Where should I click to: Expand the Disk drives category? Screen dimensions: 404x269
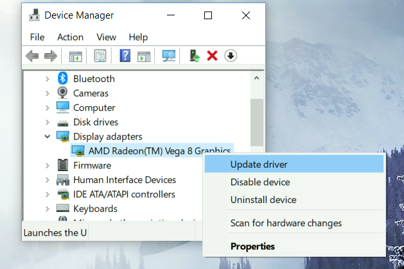tap(48, 122)
